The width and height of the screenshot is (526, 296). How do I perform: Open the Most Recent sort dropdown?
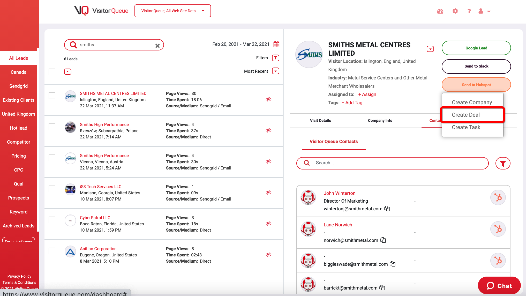click(276, 71)
